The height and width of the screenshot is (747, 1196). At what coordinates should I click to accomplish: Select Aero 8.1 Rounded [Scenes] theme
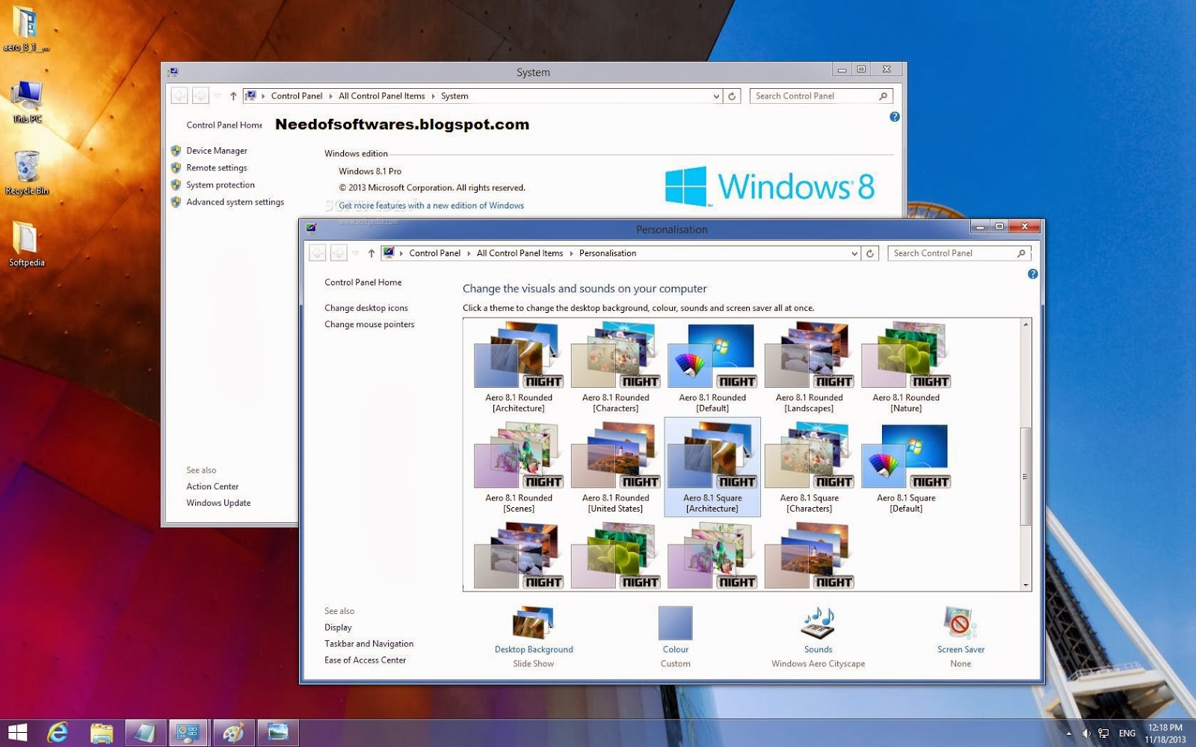(x=519, y=468)
